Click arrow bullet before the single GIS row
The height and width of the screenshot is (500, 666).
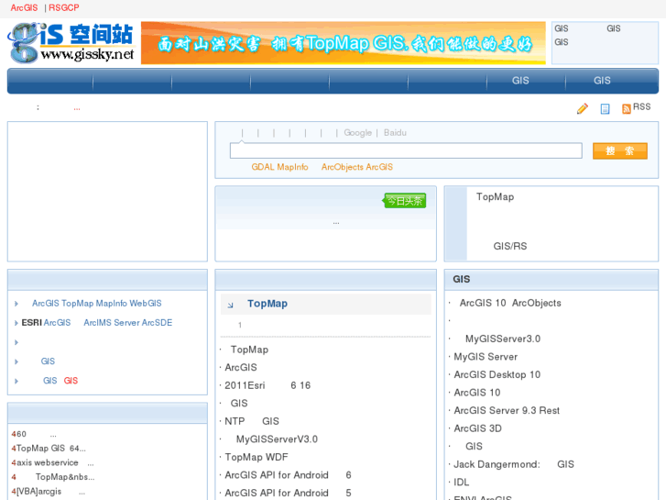pyautogui.click(x=16, y=361)
